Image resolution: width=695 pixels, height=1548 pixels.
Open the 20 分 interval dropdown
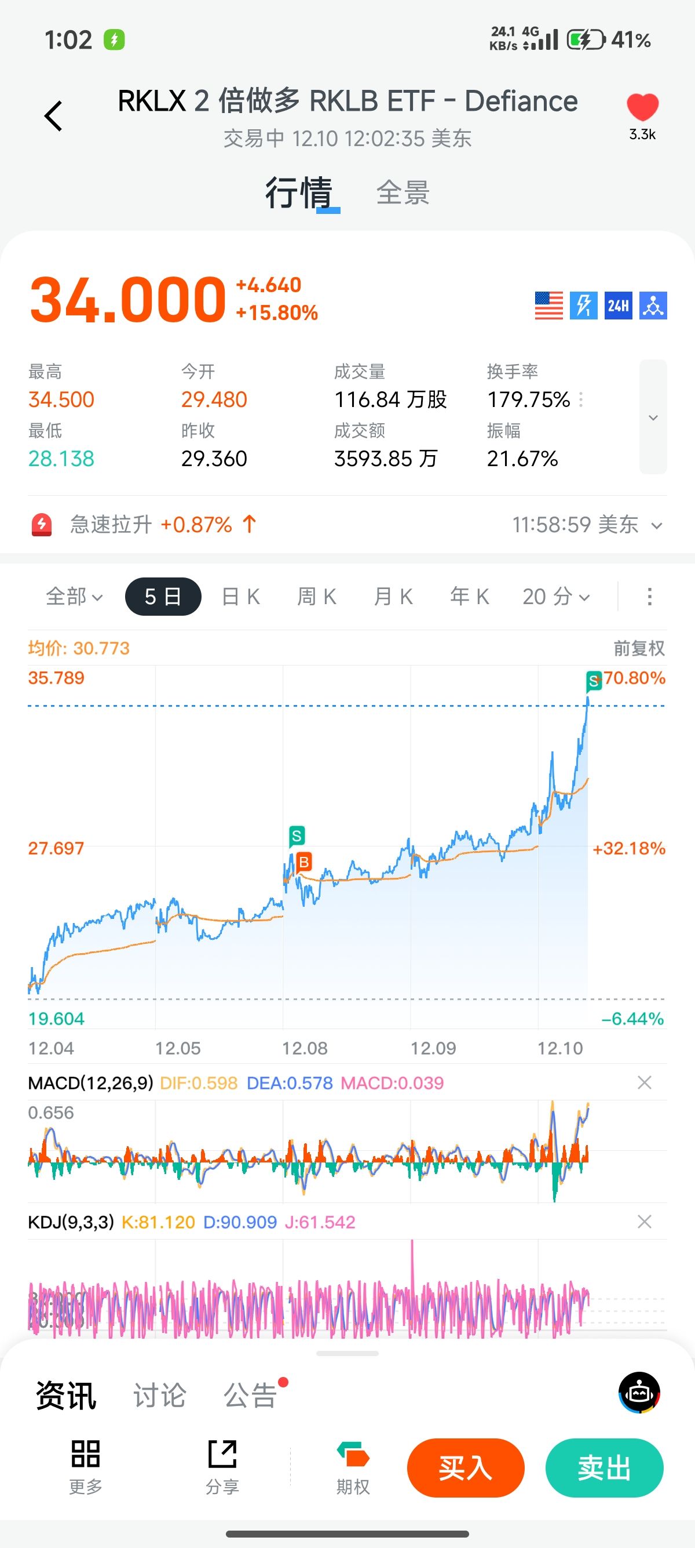(556, 597)
